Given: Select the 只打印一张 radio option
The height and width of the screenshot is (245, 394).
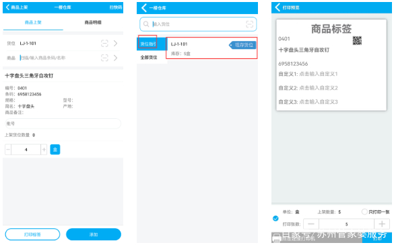Looking at the screenshot, I should tap(364, 212).
